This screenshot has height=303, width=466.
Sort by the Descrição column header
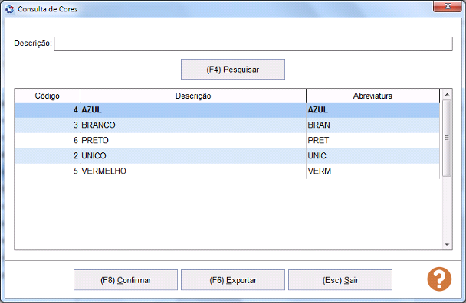pyautogui.click(x=193, y=96)
